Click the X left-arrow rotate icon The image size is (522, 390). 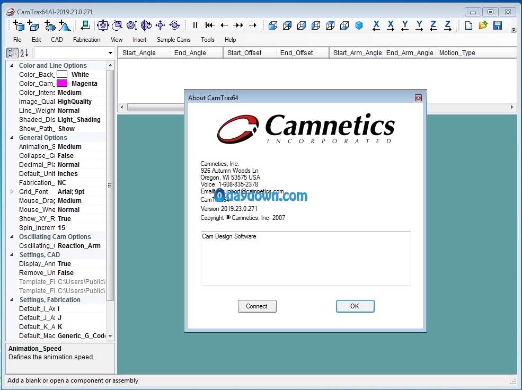click(x=376, y=25)
